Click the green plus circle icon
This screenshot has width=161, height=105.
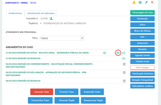pos(140,2)
